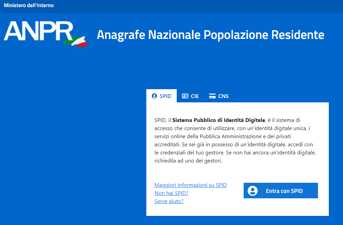Open the Maggiori informazioni su SPID link

click(190, 185)
